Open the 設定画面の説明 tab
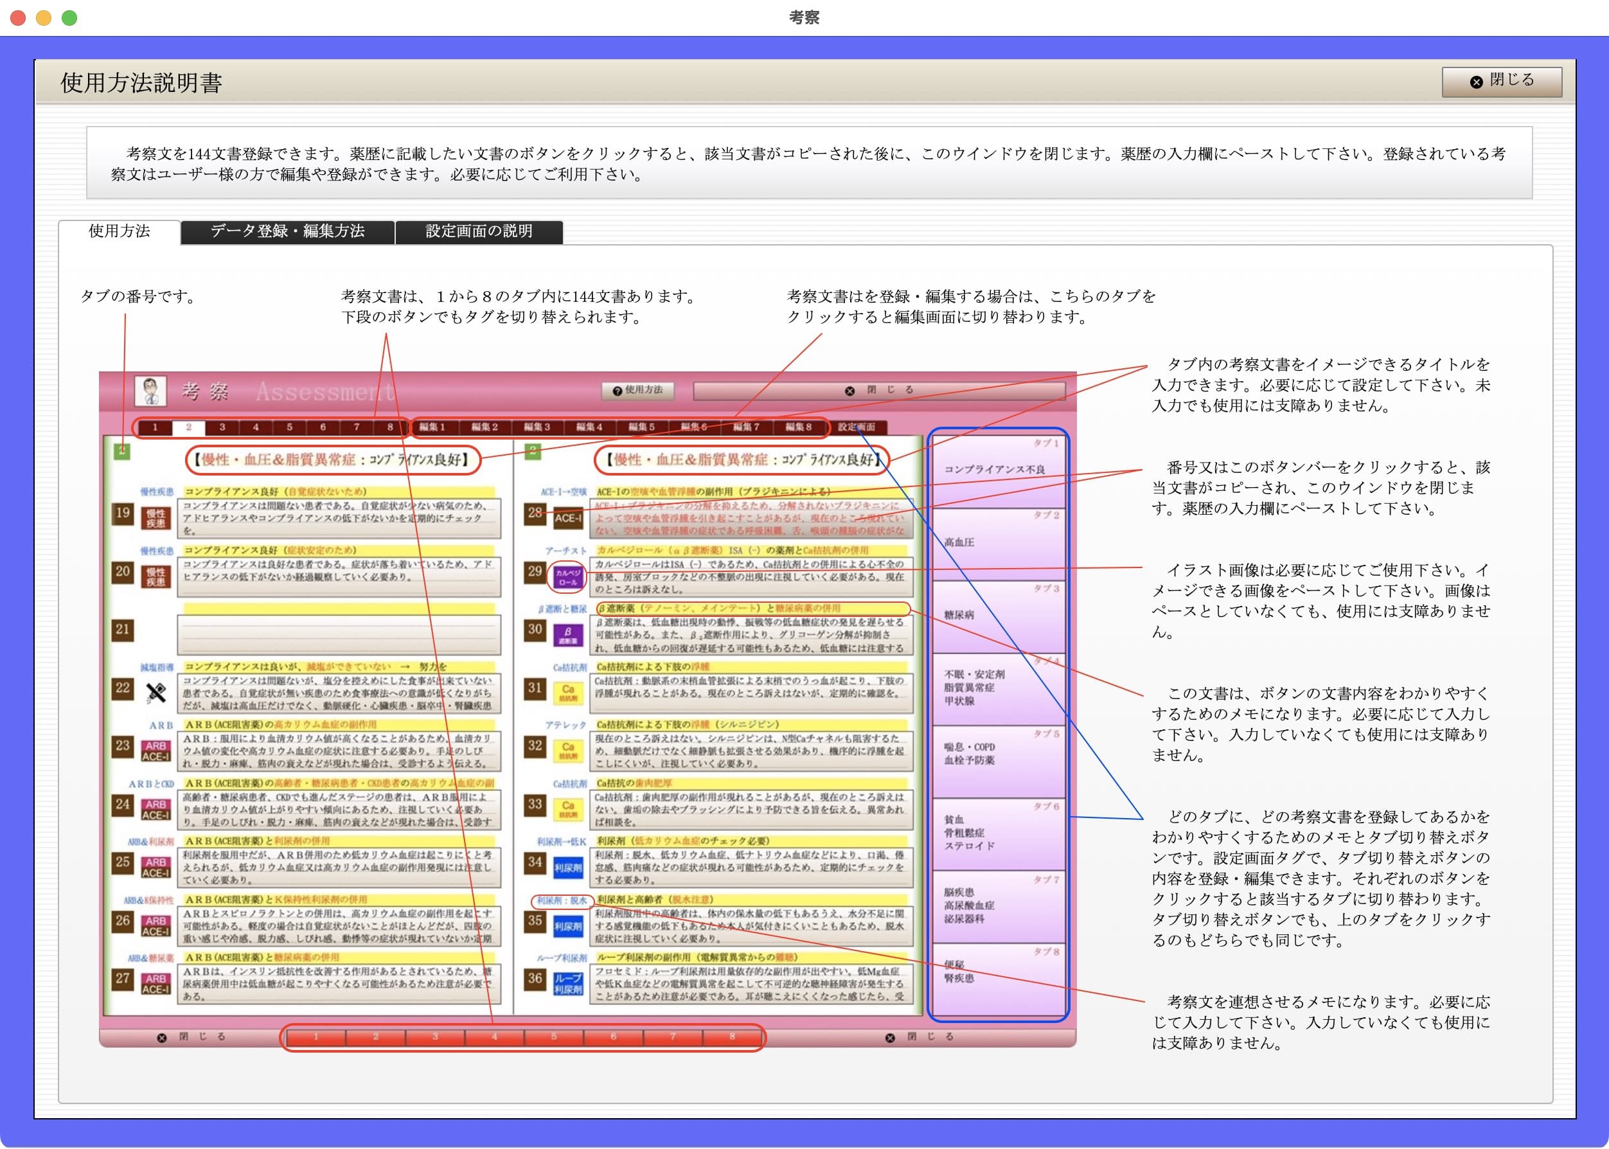This screenshot has width=1609, height=1149. pos(479,233)
